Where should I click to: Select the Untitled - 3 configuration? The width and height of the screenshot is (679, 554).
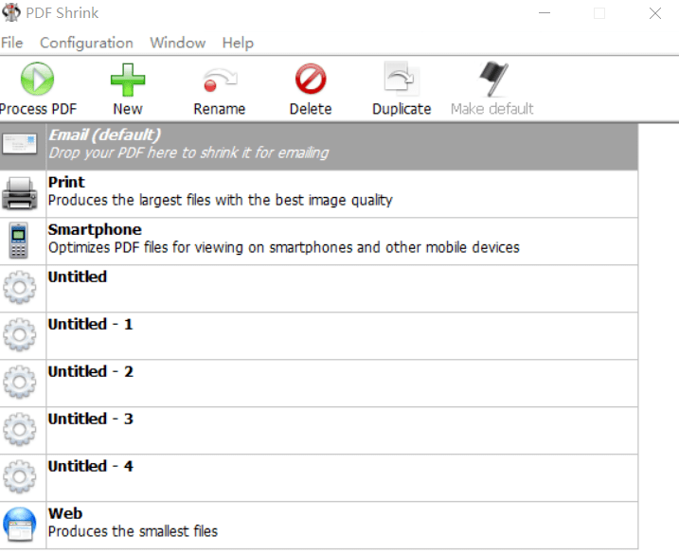319,431
